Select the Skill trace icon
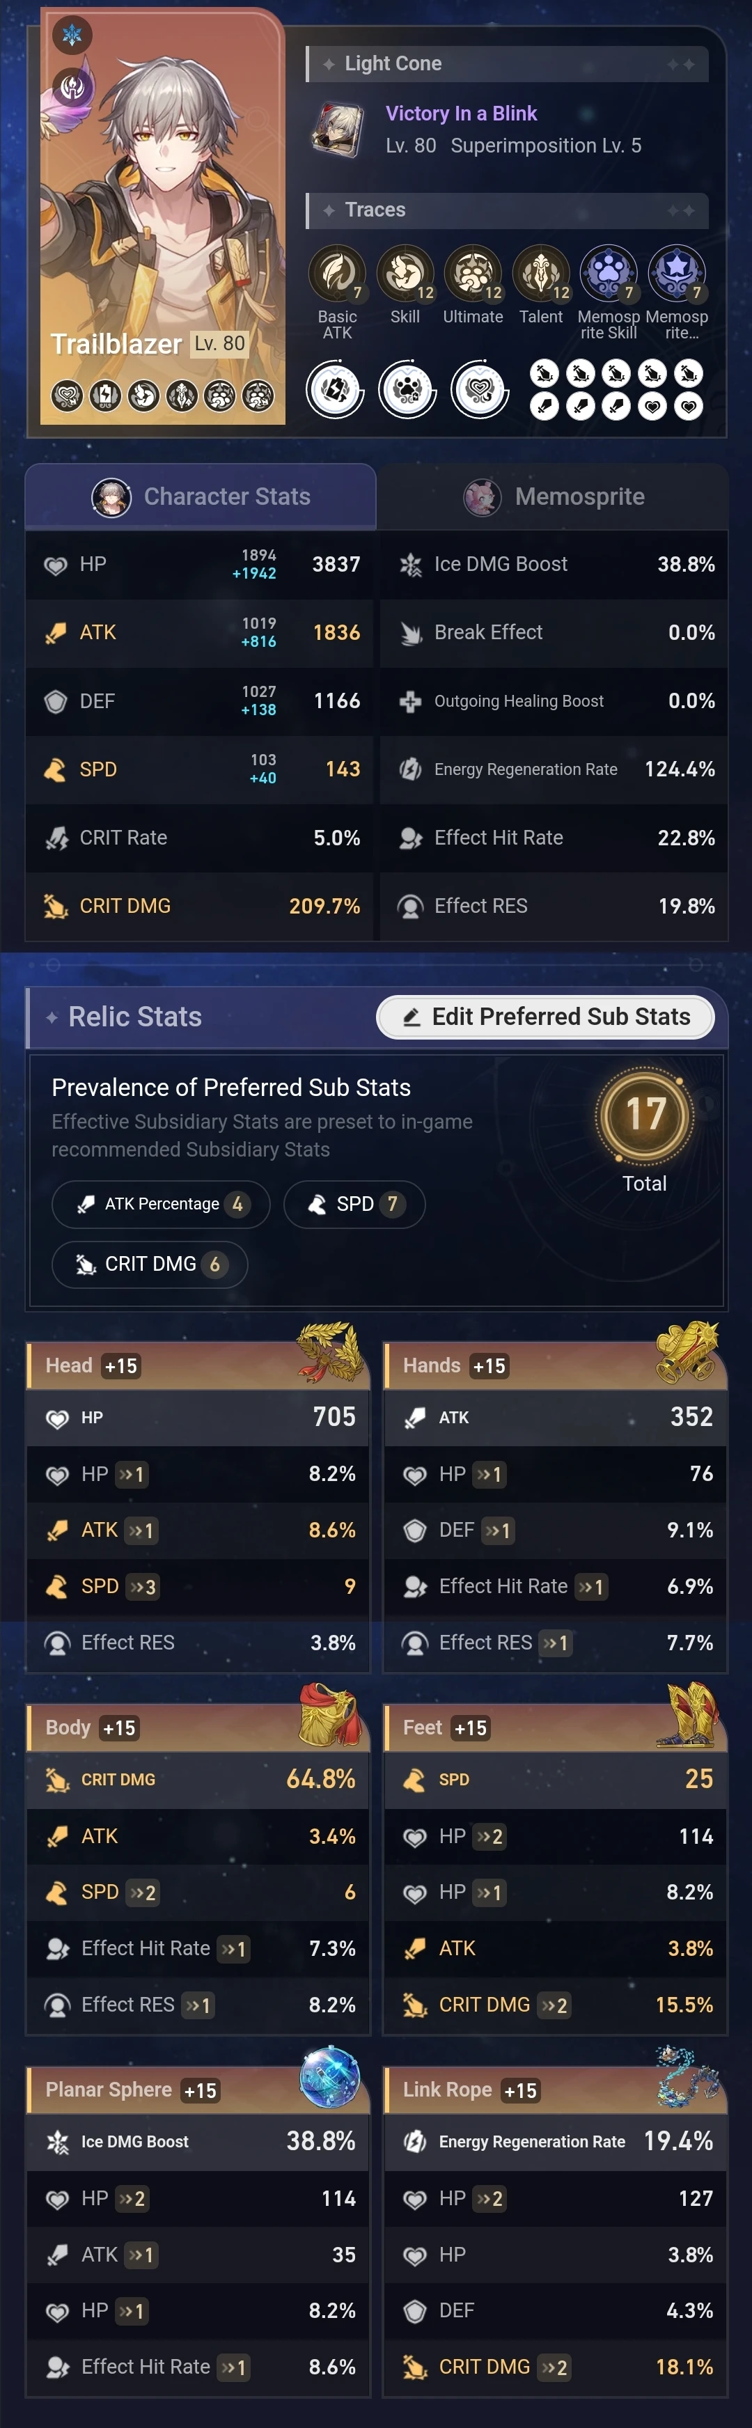752x2428 pixels. (x=405, y=274)
